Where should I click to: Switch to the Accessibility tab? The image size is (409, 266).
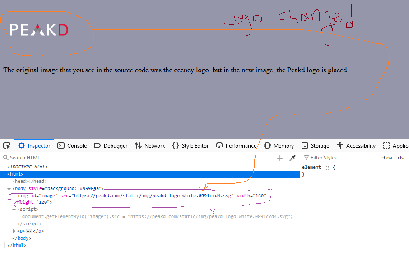coord(356,146)
